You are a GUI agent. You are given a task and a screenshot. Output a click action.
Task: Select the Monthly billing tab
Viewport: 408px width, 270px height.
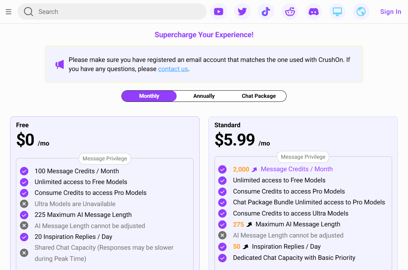149,96
